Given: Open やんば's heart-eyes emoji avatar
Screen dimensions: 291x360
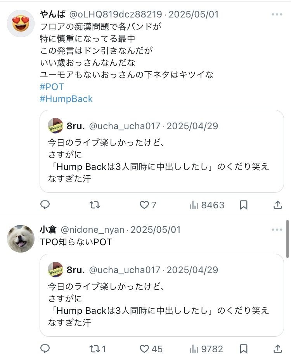Looking at the screenshot, I should [21, 23].
